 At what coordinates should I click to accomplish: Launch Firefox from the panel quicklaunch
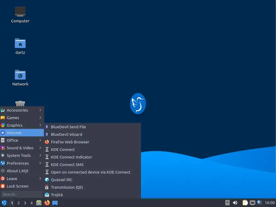pos(47,203)
